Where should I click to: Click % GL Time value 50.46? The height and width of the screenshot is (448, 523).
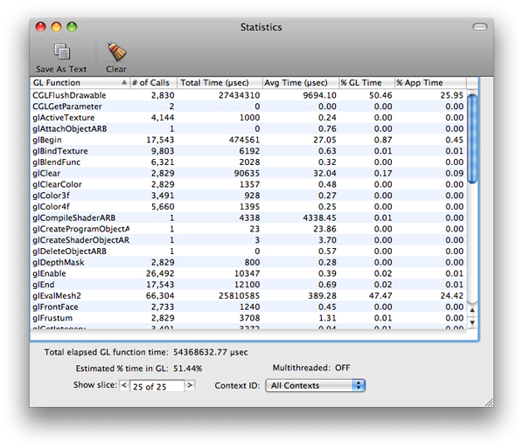(x=380, y=95)
